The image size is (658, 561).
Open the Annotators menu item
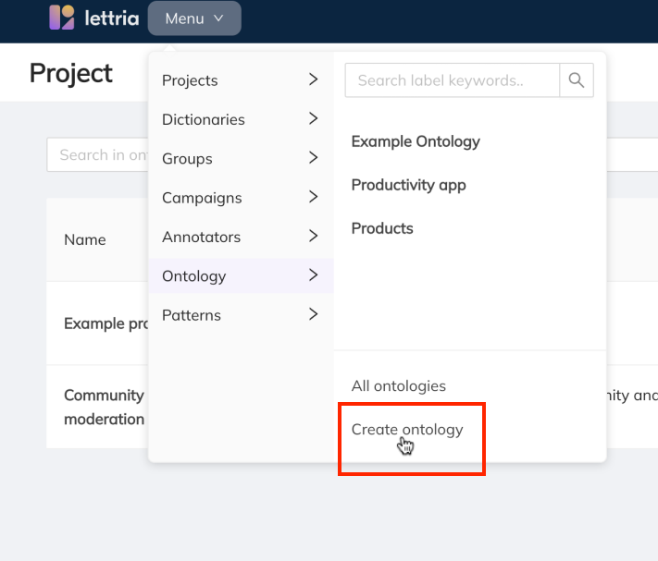[x=241, y=237]
